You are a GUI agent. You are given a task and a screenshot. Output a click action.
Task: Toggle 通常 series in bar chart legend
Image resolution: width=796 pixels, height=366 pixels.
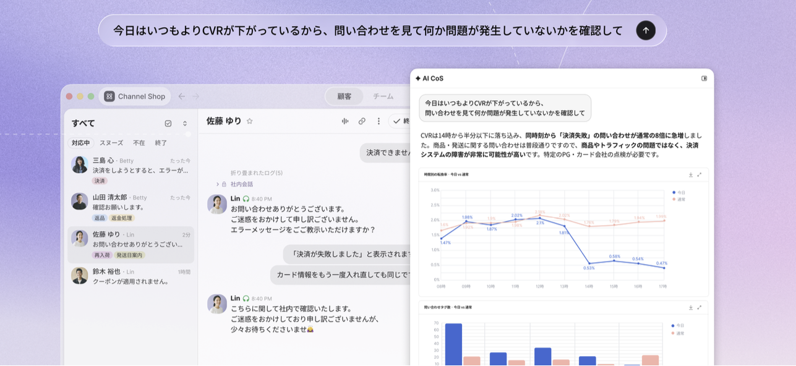pos(678,333)
